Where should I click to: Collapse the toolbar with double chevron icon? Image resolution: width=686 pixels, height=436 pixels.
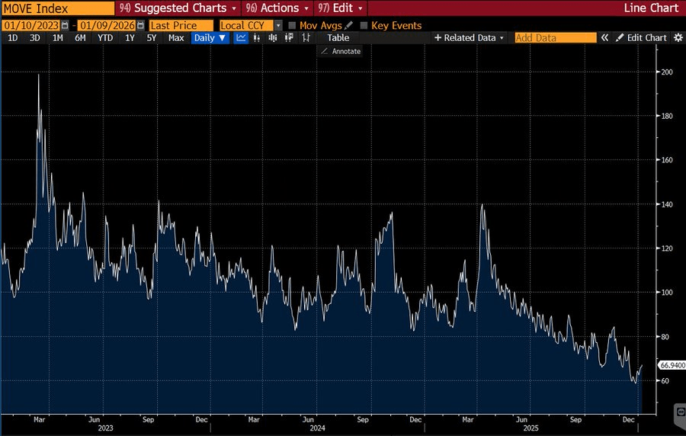[604, 37]
